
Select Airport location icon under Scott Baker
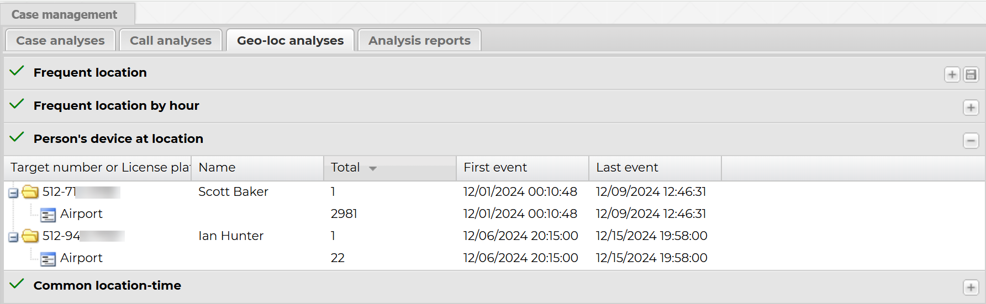[48, 215]
